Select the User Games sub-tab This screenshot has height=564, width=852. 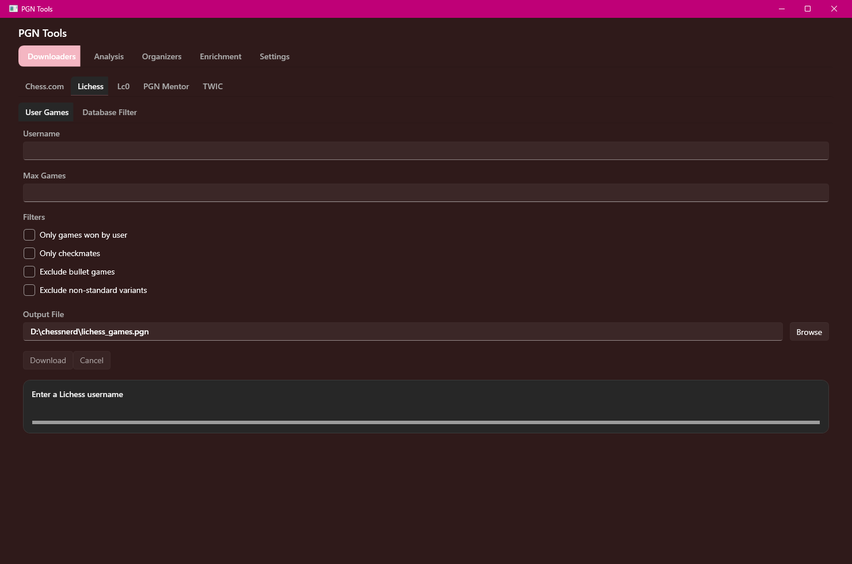click(47, 112)
